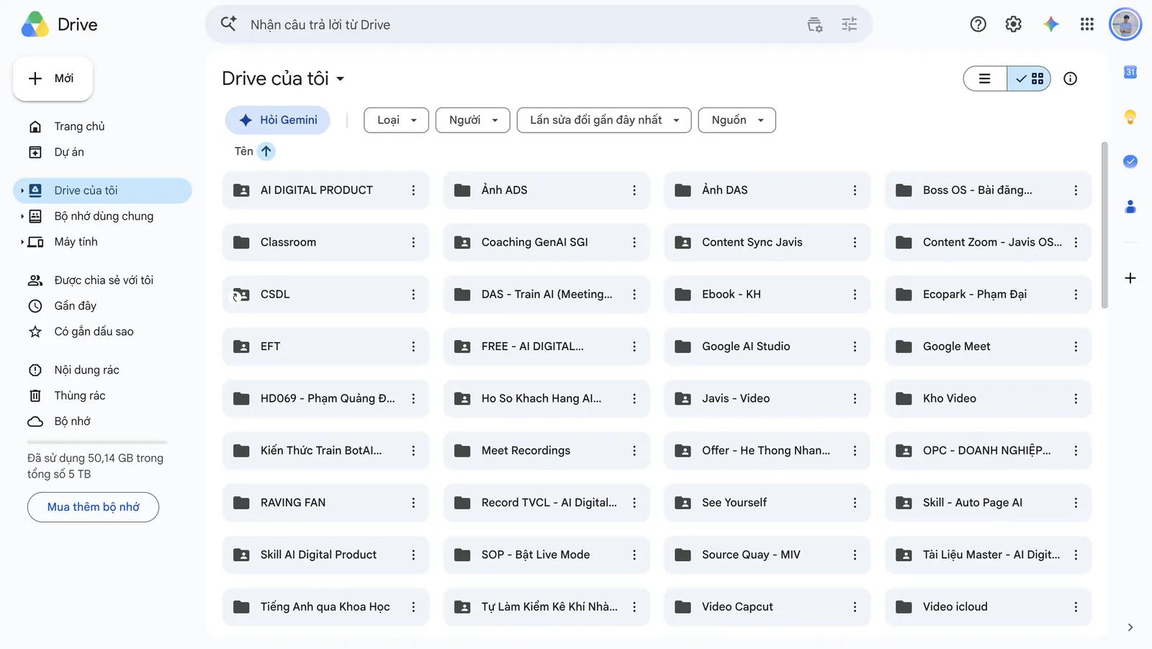The width and height of the screenshot is (1152, 649).
Task: Click the Drive search field
Action: [539, 24]
